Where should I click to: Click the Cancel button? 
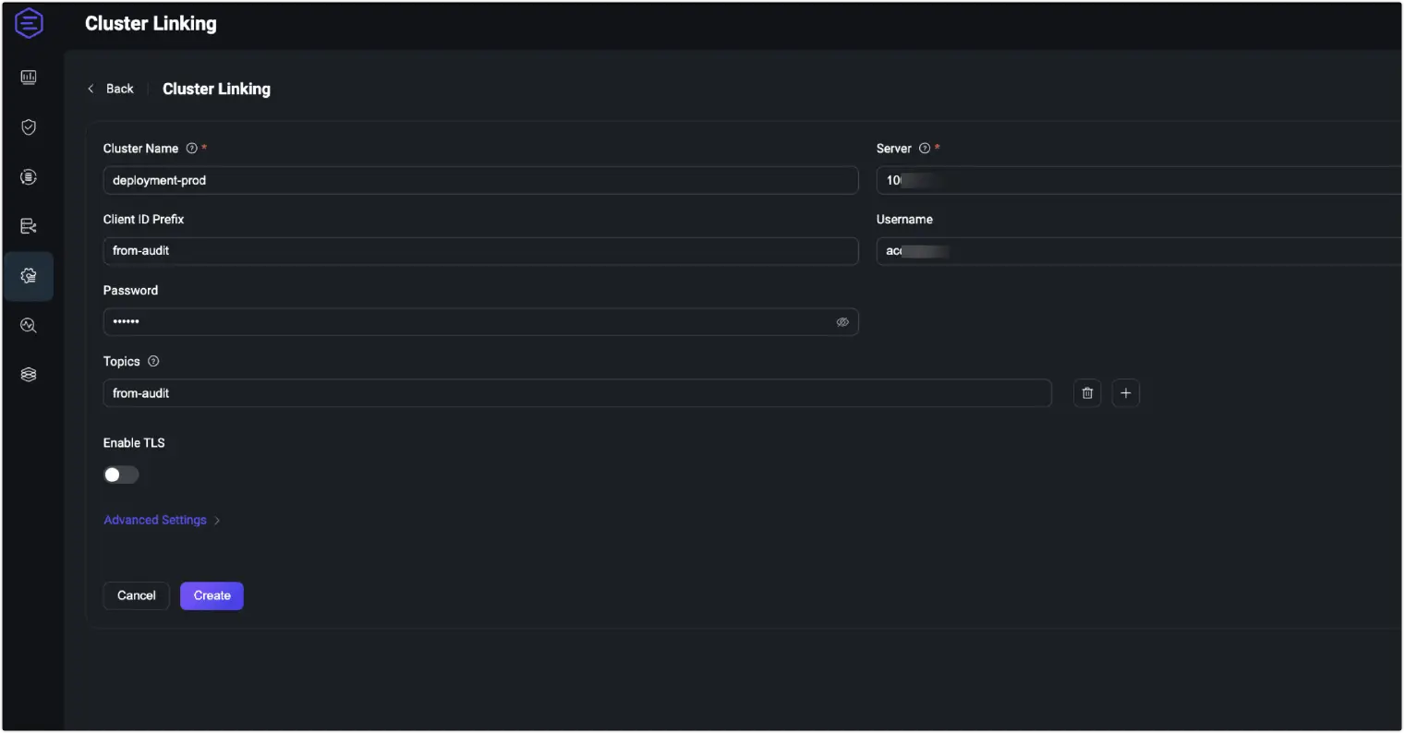point(136,595)
